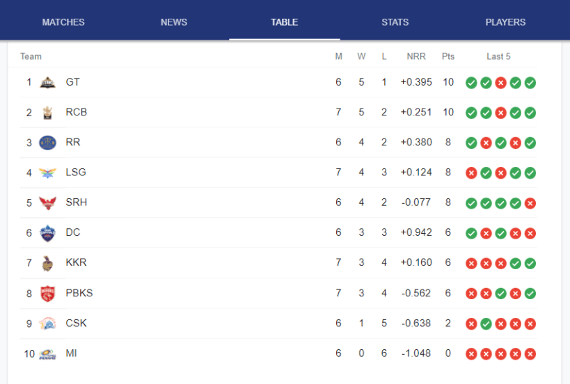Open the SRH eagle logo

(47, 202)
